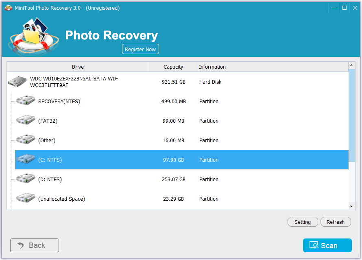362x260 pixels.
Task: Close the MiniTool Photo Recovery window
Action: click(x=355, y=8)
